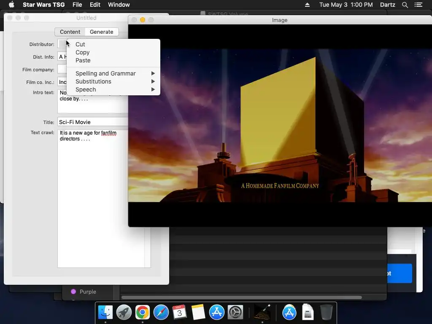Click the horizontal scrollbar in background window
Image resolution: width=432 pixels, height=324 pixels.
click(x=242, y=297)
